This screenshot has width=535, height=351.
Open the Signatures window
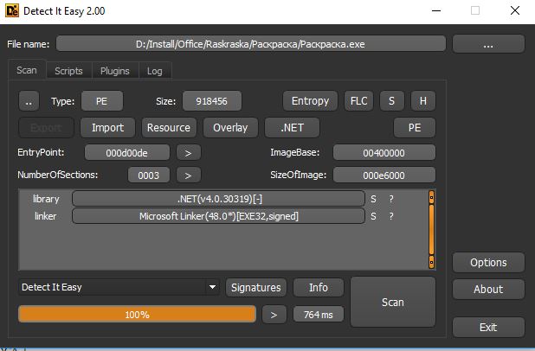[256, 288]
